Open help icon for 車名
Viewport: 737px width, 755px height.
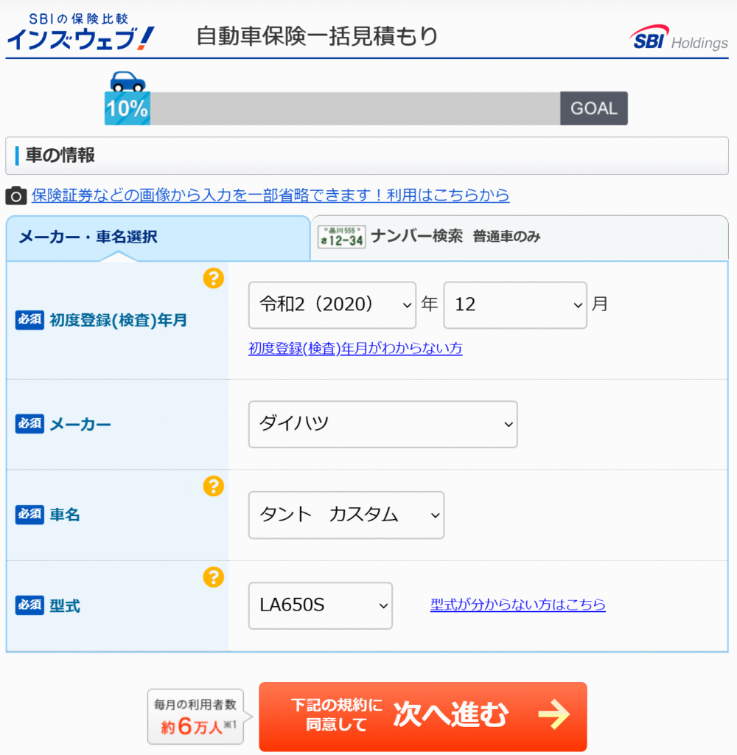(213, 486)
